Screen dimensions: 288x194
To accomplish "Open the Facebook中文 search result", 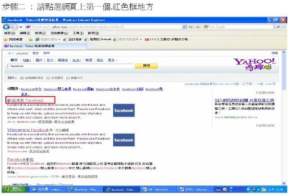I will [x=20, y=160].
